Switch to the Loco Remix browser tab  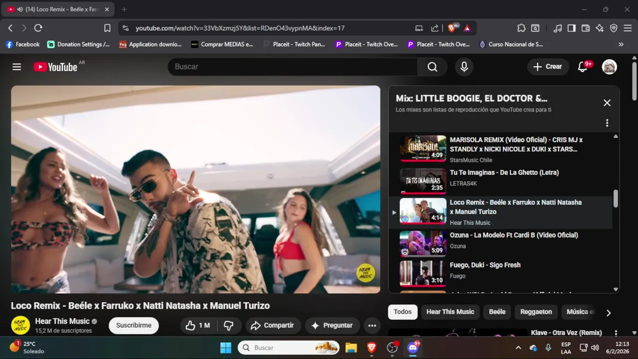pos(59,9)
